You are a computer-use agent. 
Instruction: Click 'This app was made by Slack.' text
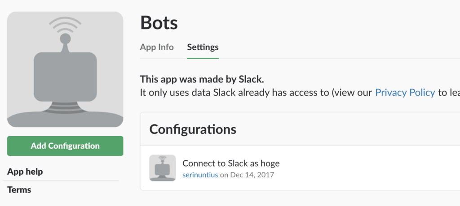tap(202, 79)
